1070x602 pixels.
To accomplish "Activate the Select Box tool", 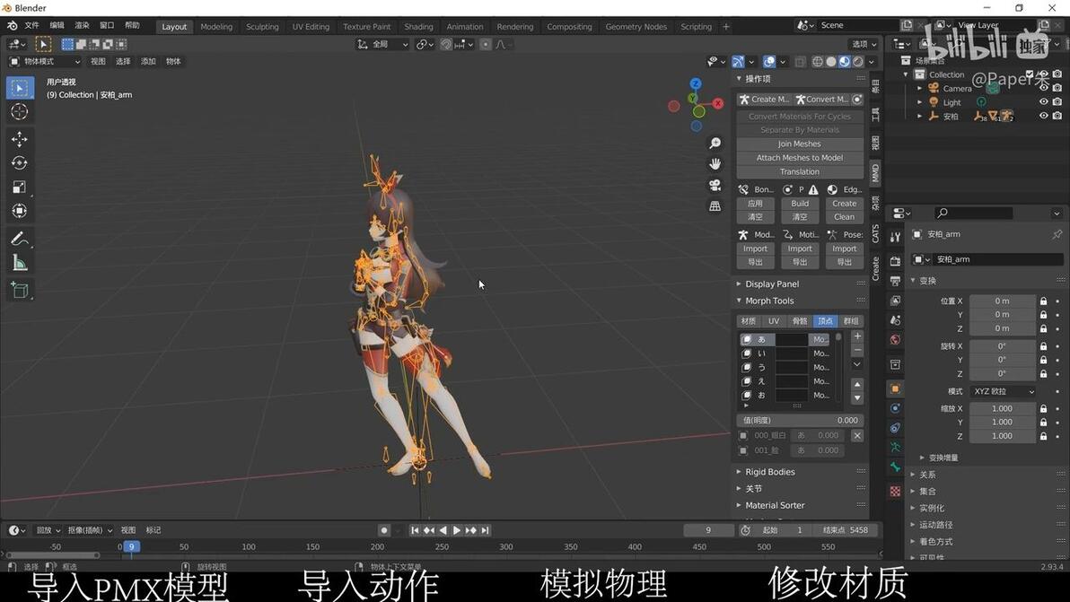I will [19, 88].
